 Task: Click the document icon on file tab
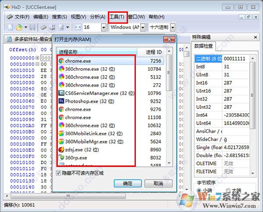[x=9, y=39]
